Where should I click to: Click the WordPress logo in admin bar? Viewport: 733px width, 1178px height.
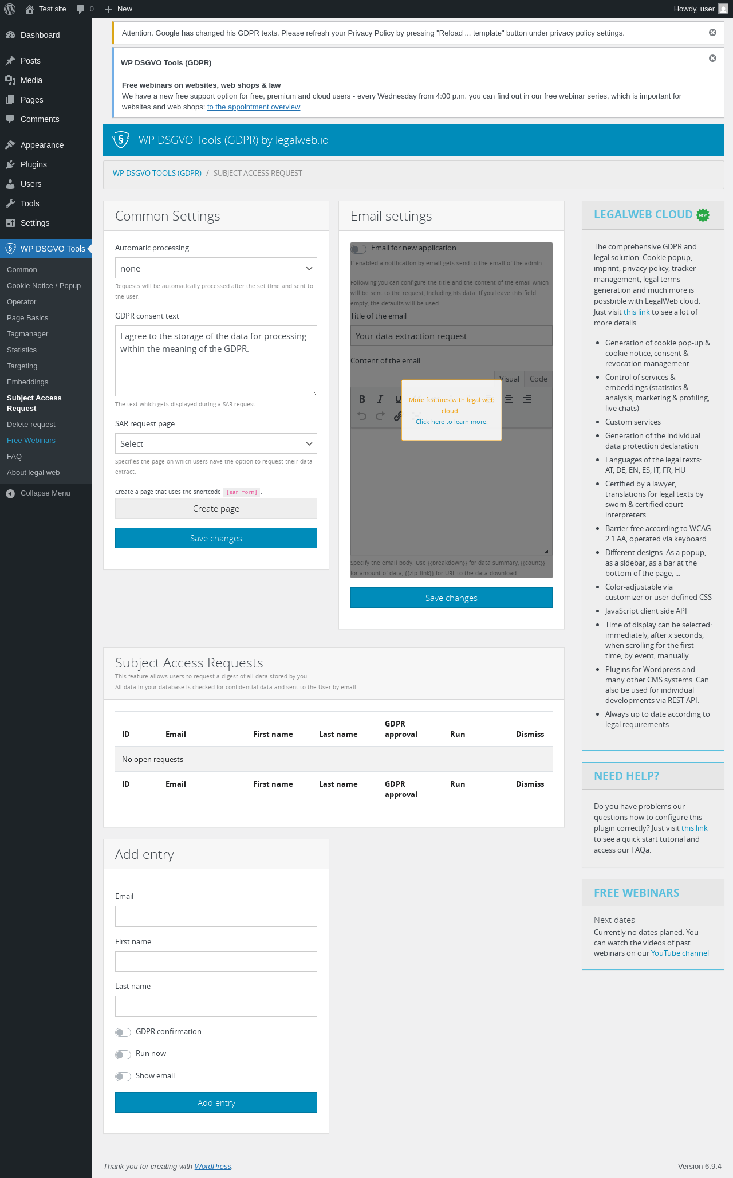point(9,9)
